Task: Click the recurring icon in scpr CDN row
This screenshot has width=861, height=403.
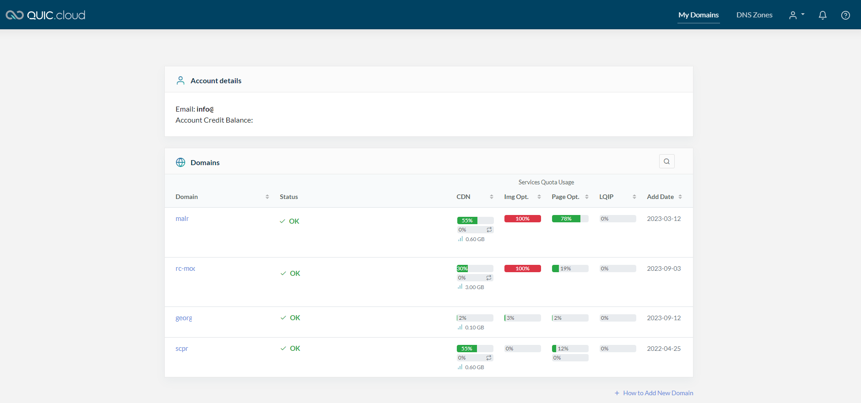Action: point(489,358)
